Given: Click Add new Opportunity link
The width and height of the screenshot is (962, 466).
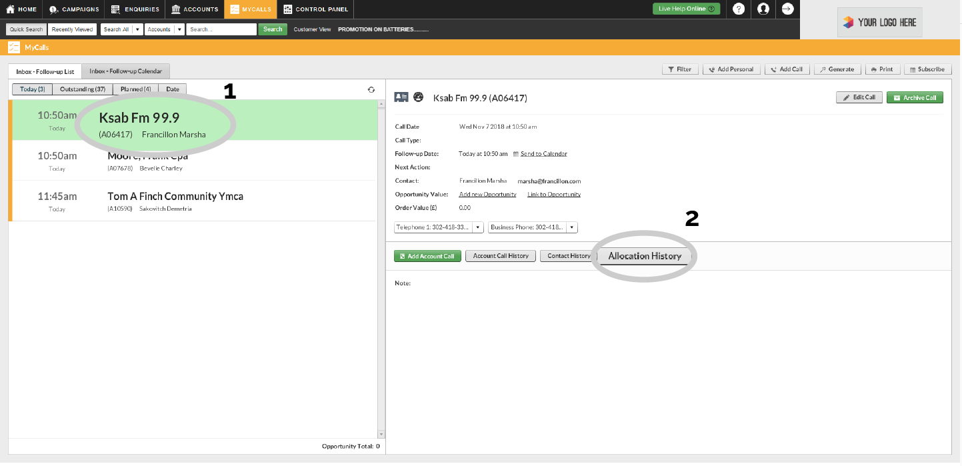Looking at the screenshot, I should [487, 195].
